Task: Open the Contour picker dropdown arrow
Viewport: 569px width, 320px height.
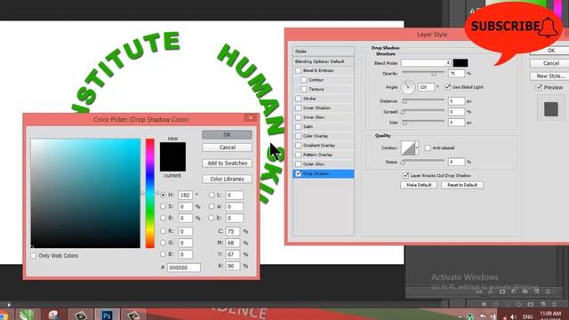Action: point(417,148)
